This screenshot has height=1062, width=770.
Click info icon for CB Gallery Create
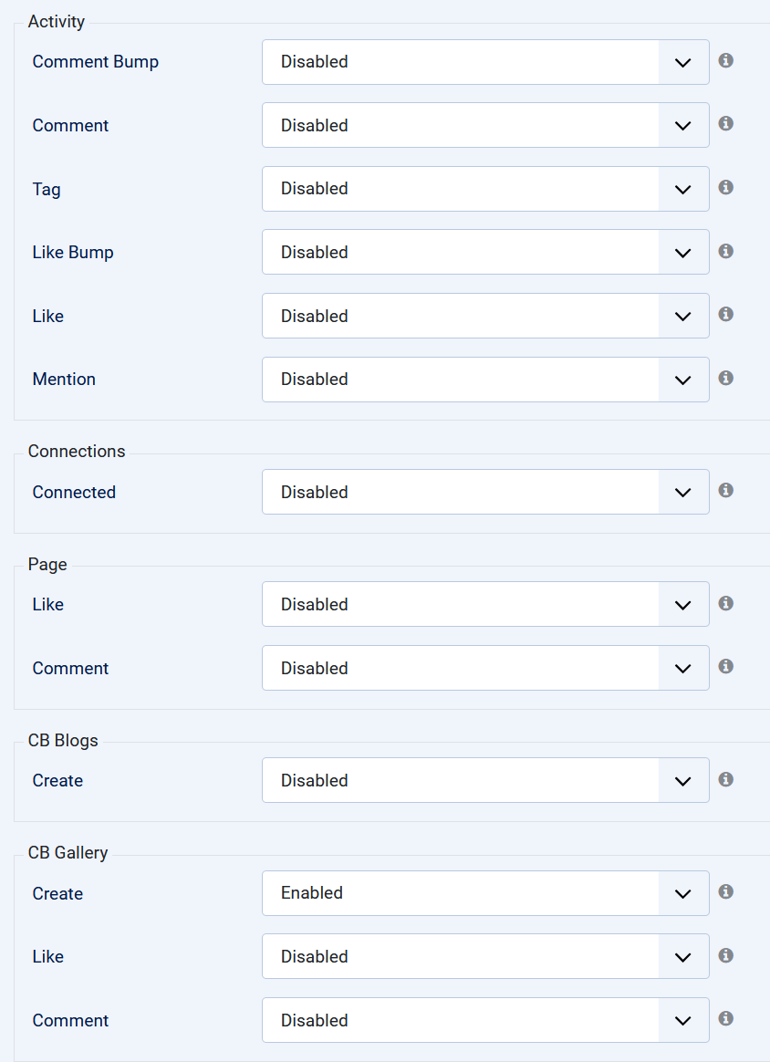click(726, 891)
